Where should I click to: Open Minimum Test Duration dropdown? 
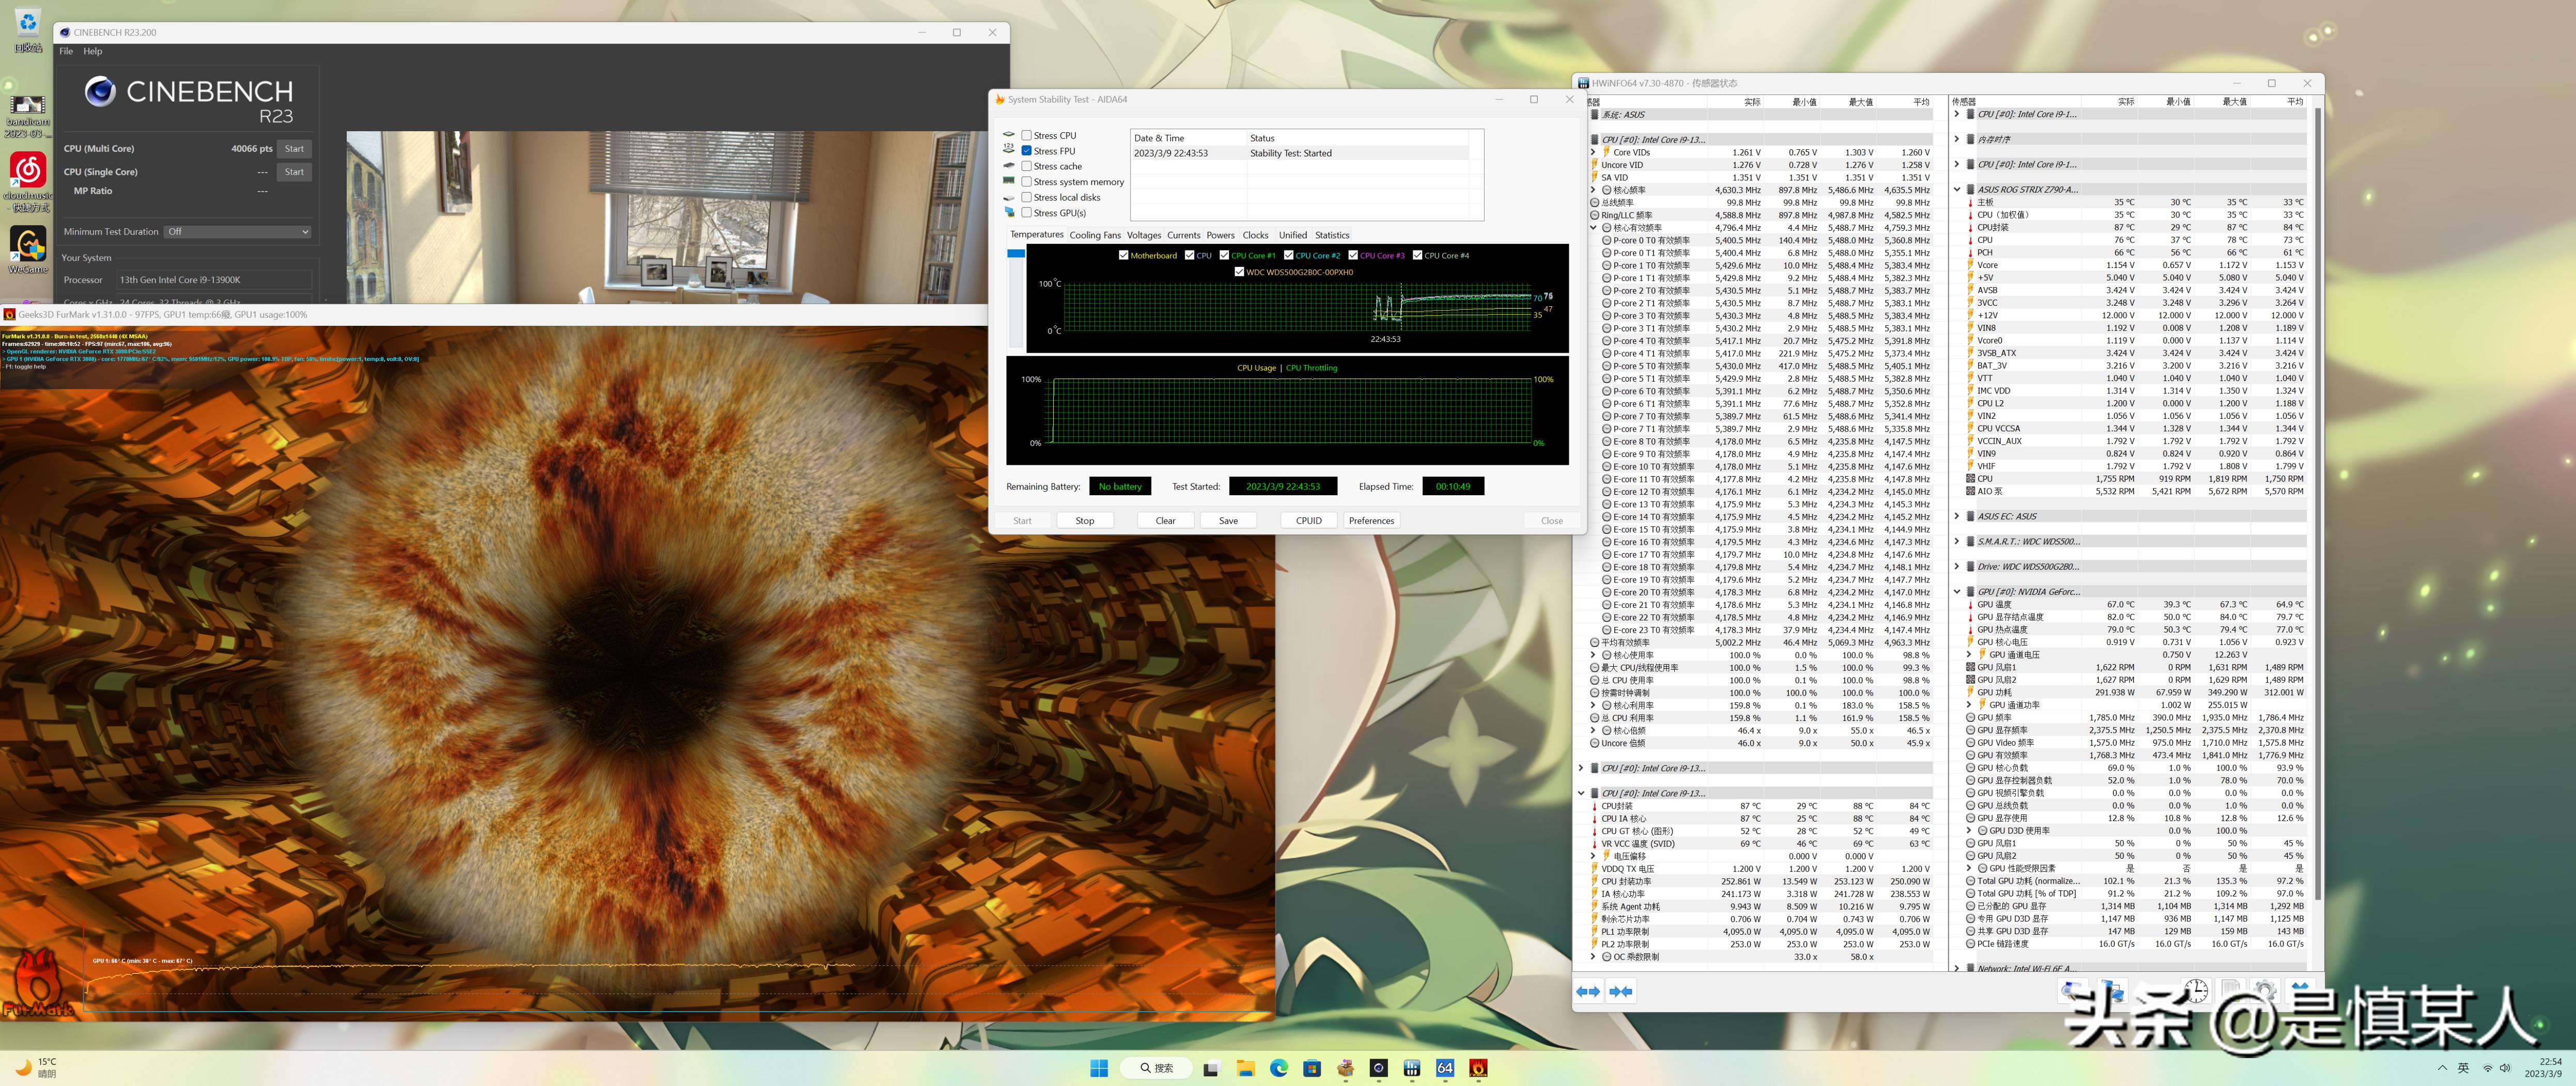pos(237,232)
